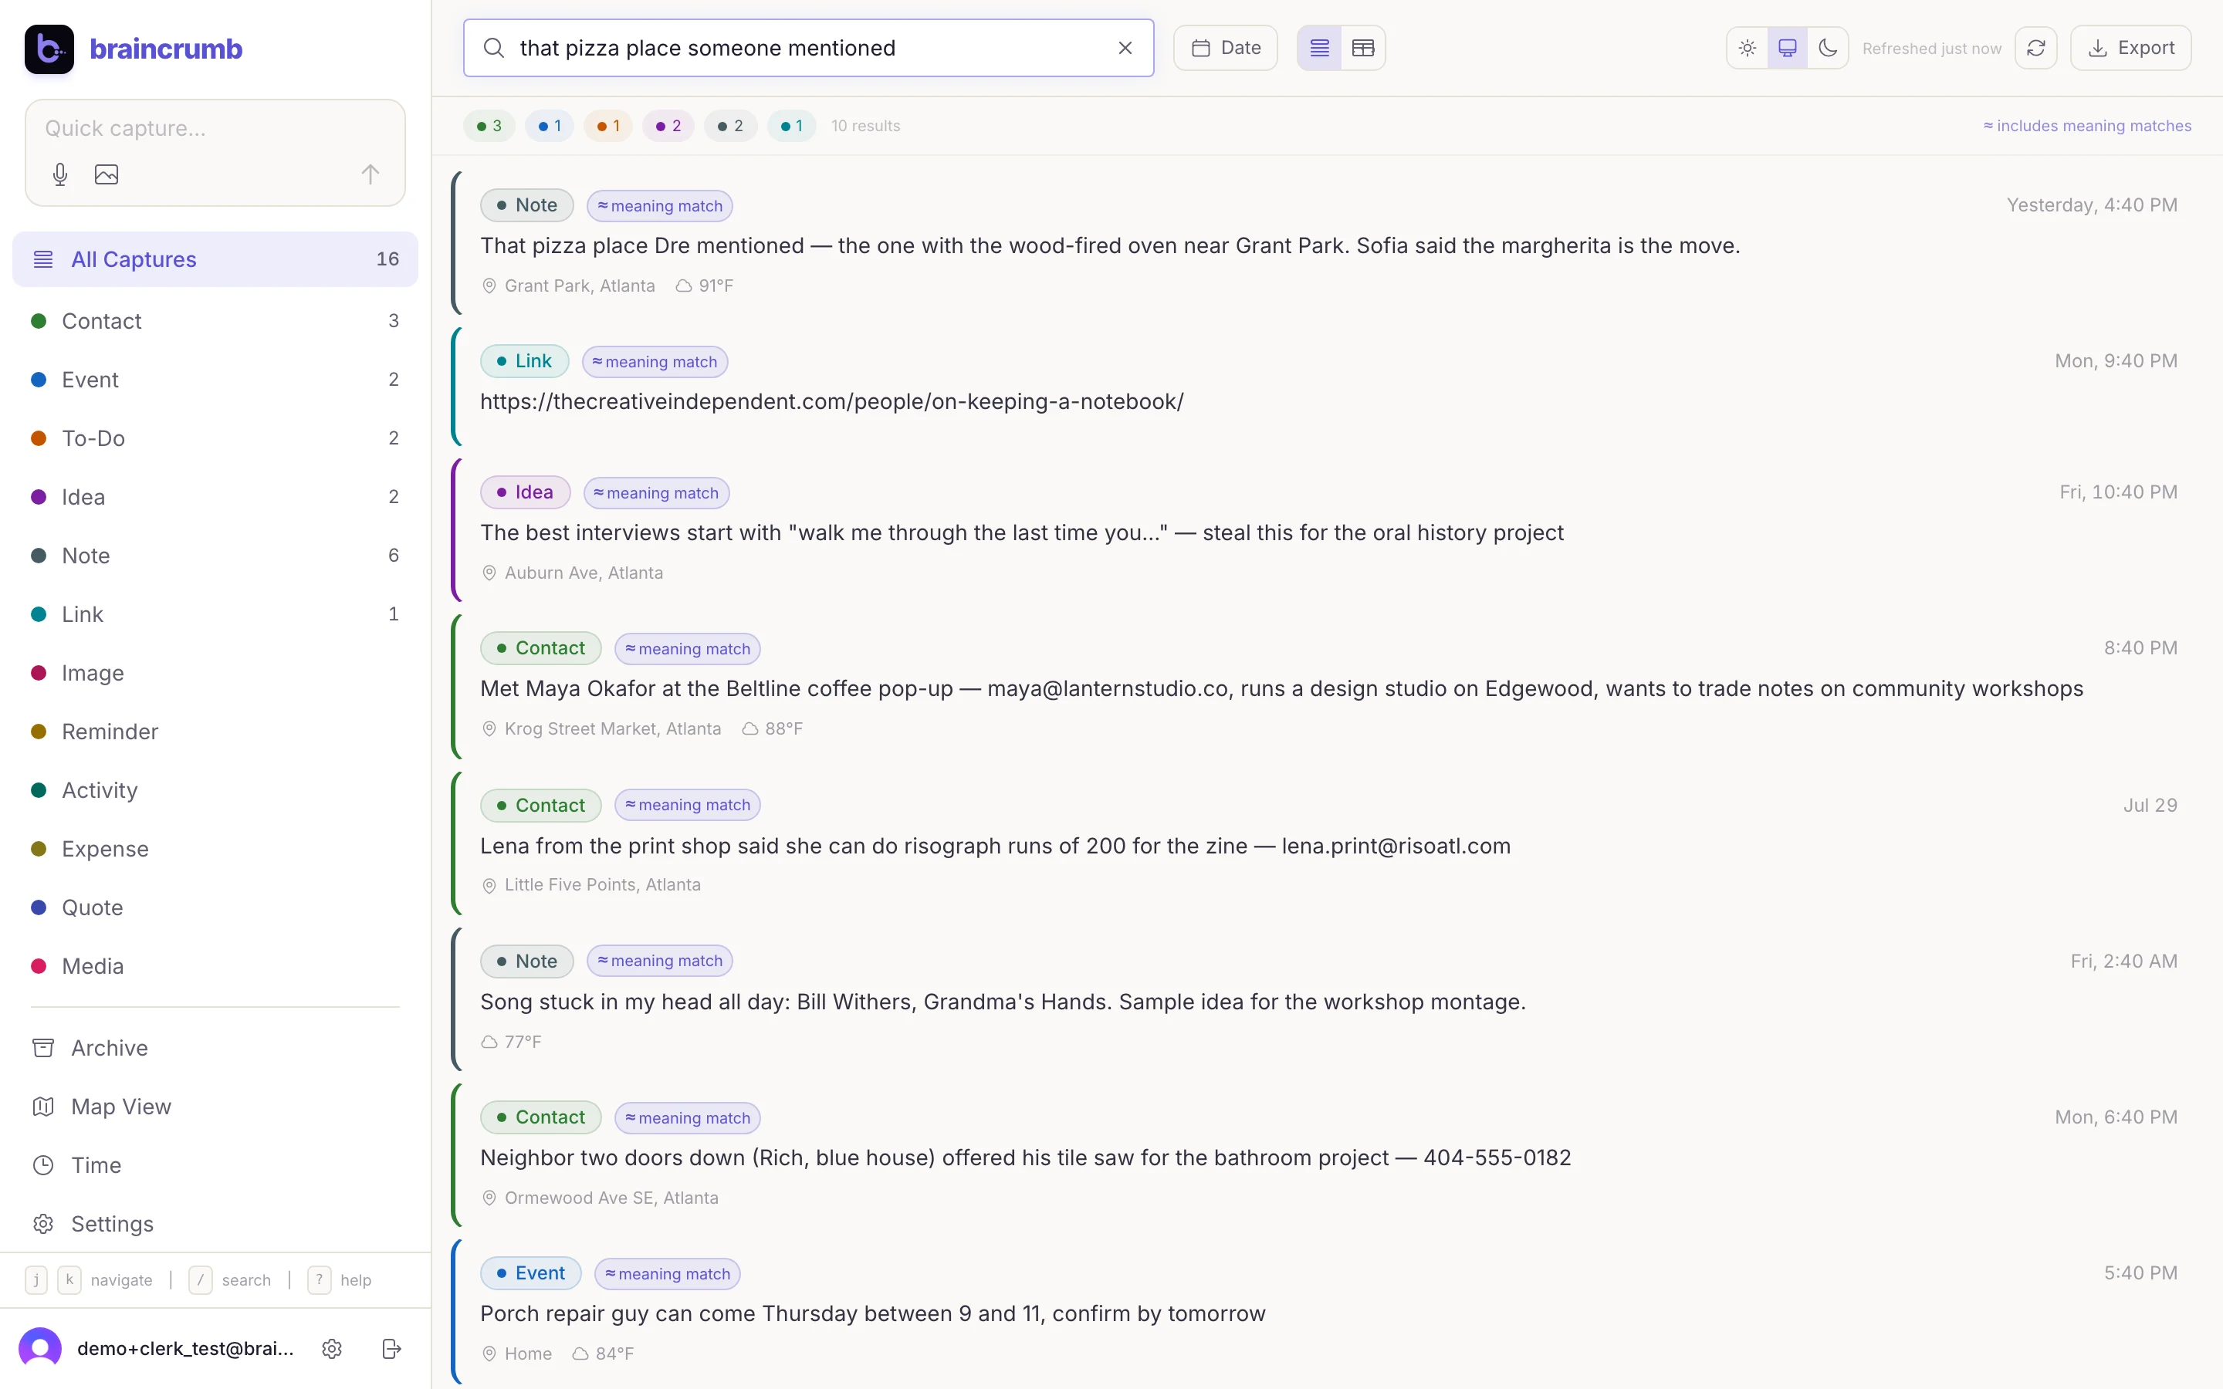Open the Map View page
2223x1389 pixels.
coord(121,1106)
